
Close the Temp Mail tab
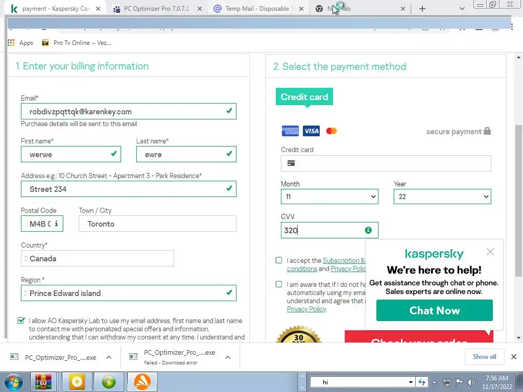pos(301,9)
